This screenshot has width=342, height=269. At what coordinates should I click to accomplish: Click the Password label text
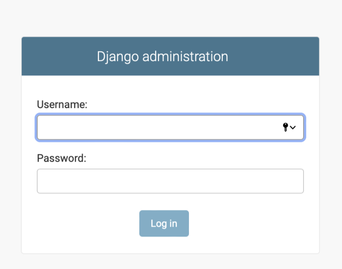pyautogui.click(x=61, y=158)
